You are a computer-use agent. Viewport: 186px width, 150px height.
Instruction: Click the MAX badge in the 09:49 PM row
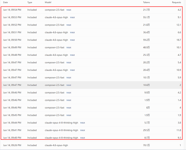[69, 47]
